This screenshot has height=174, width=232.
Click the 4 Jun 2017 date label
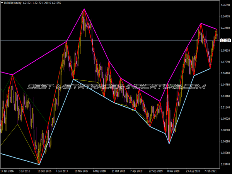pyautogui.click(x=62, y=171)
